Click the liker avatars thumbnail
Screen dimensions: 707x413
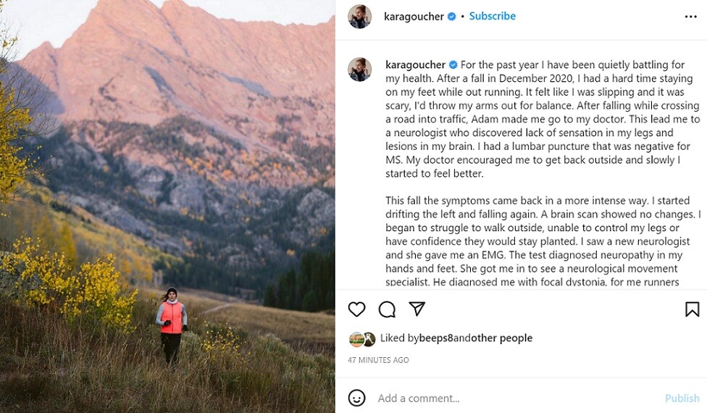pyautogui.click(x=362, y=338)
